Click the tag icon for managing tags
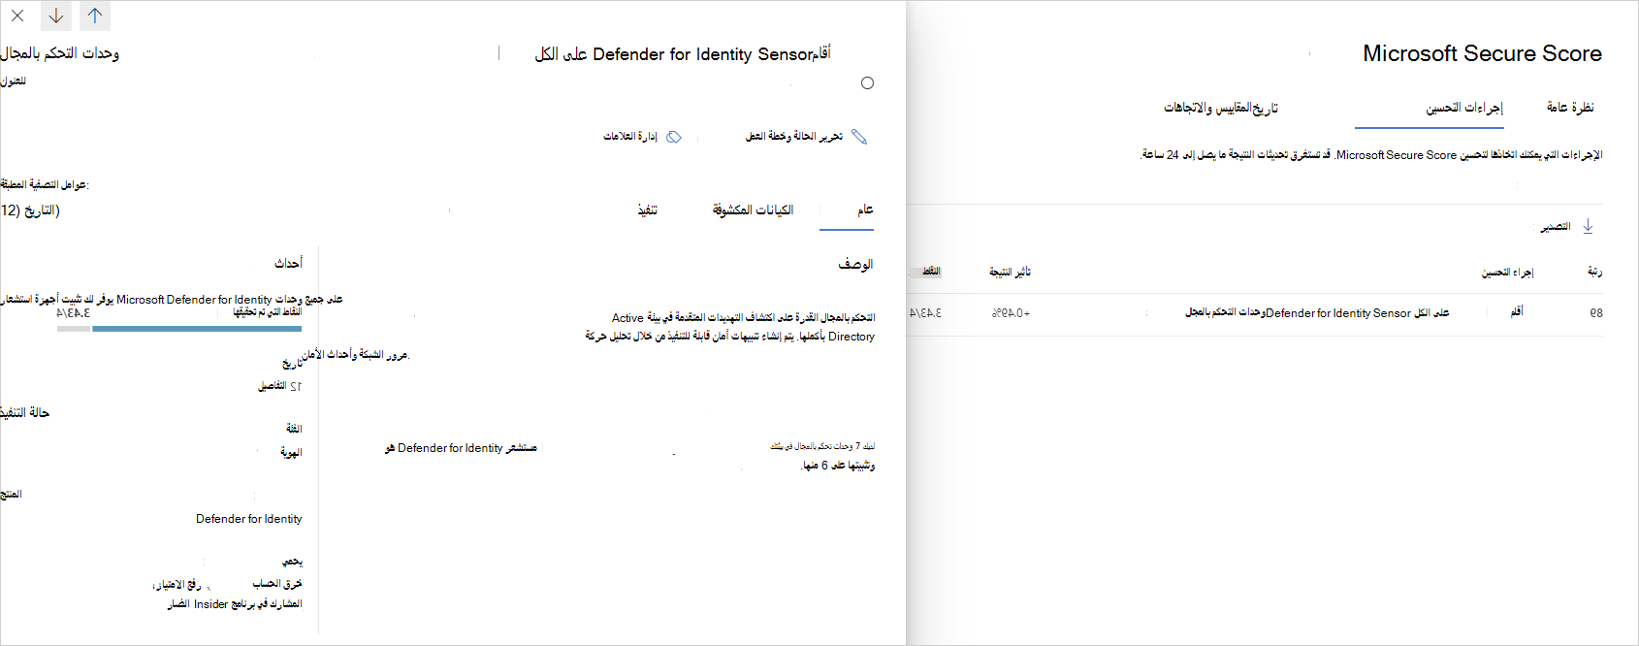Viewport: 1639px width, 646px height. tap(674, 137)
